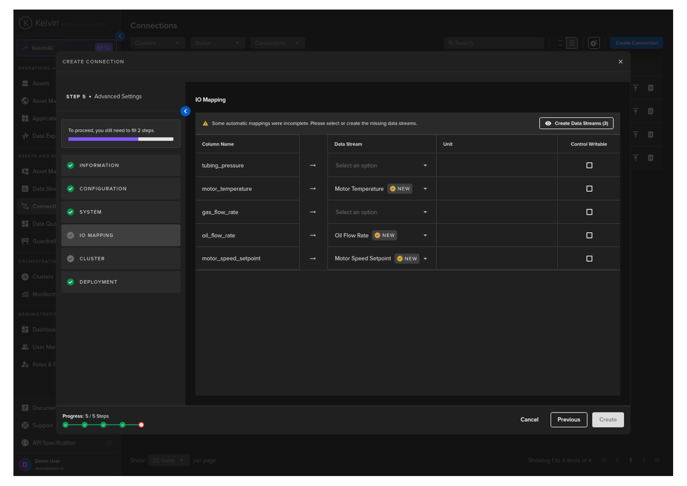This screenshot has width=687, height=486.
Task: Enable Control Writable for tubing_pressure
Action: [x=589, y=165]
